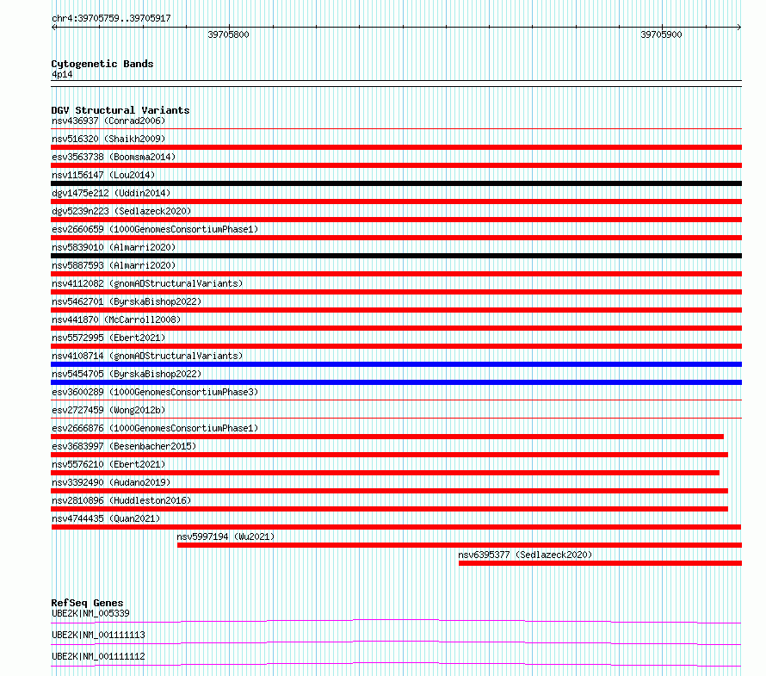Screen dimensions: 766x676
Task: Click the esv2660659 (1000GenomesConsortiumPhase1) label
Action: pos(155,229)
